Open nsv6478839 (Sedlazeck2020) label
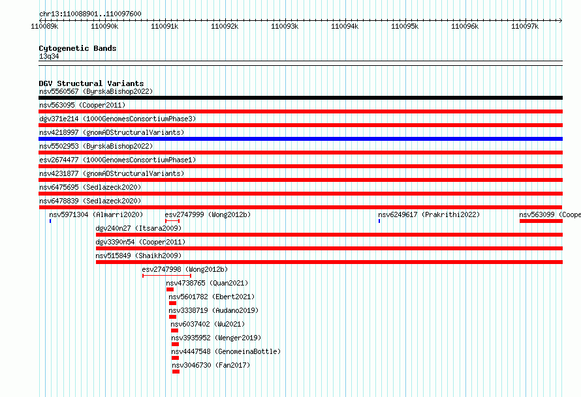This screenshot has height=397, width=581. pyautogui.click(x=90, y=201)
